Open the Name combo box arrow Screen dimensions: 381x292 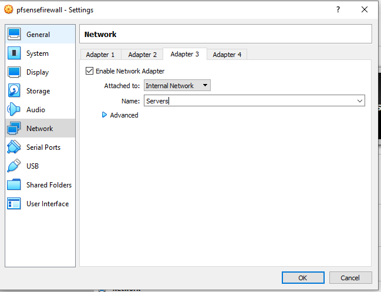(360, 100)
